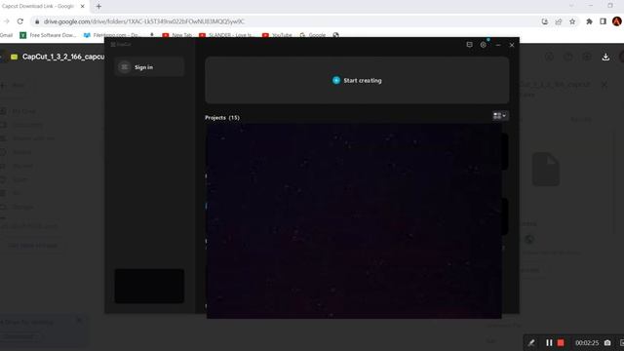Click recorder pen annotation tool
The width and height of the screenshot is (624, 351).
(x=531, y=342)
